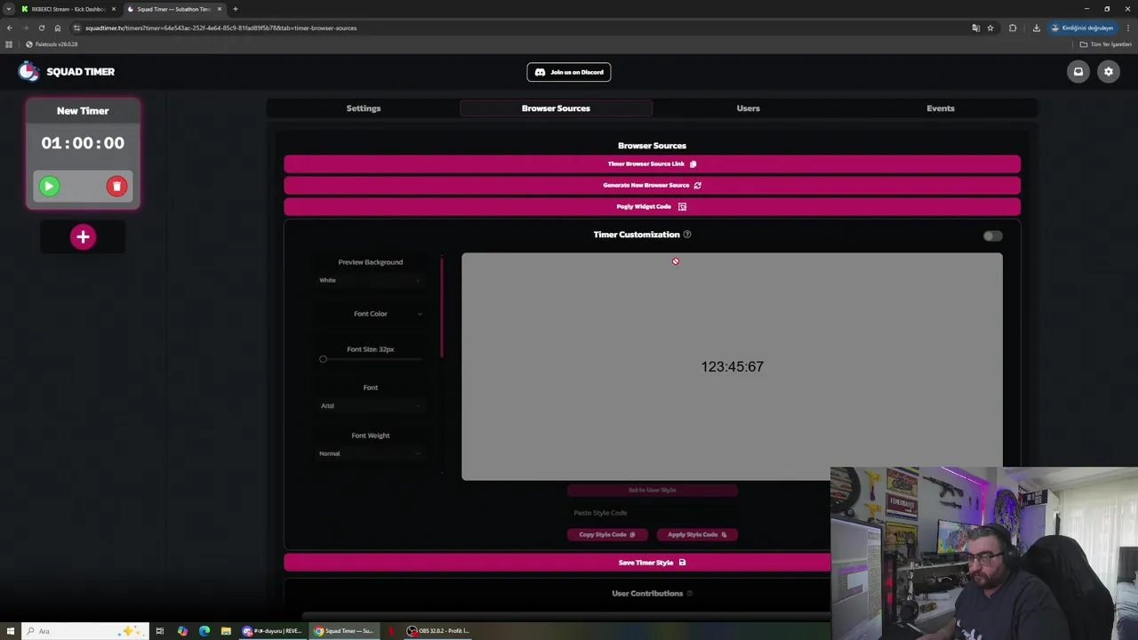Click the address bar URL

(x=220, y=28)
